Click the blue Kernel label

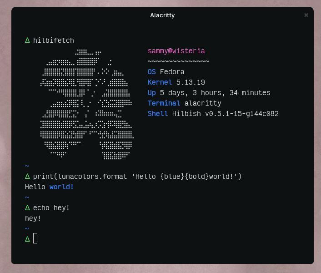point(160,82)
